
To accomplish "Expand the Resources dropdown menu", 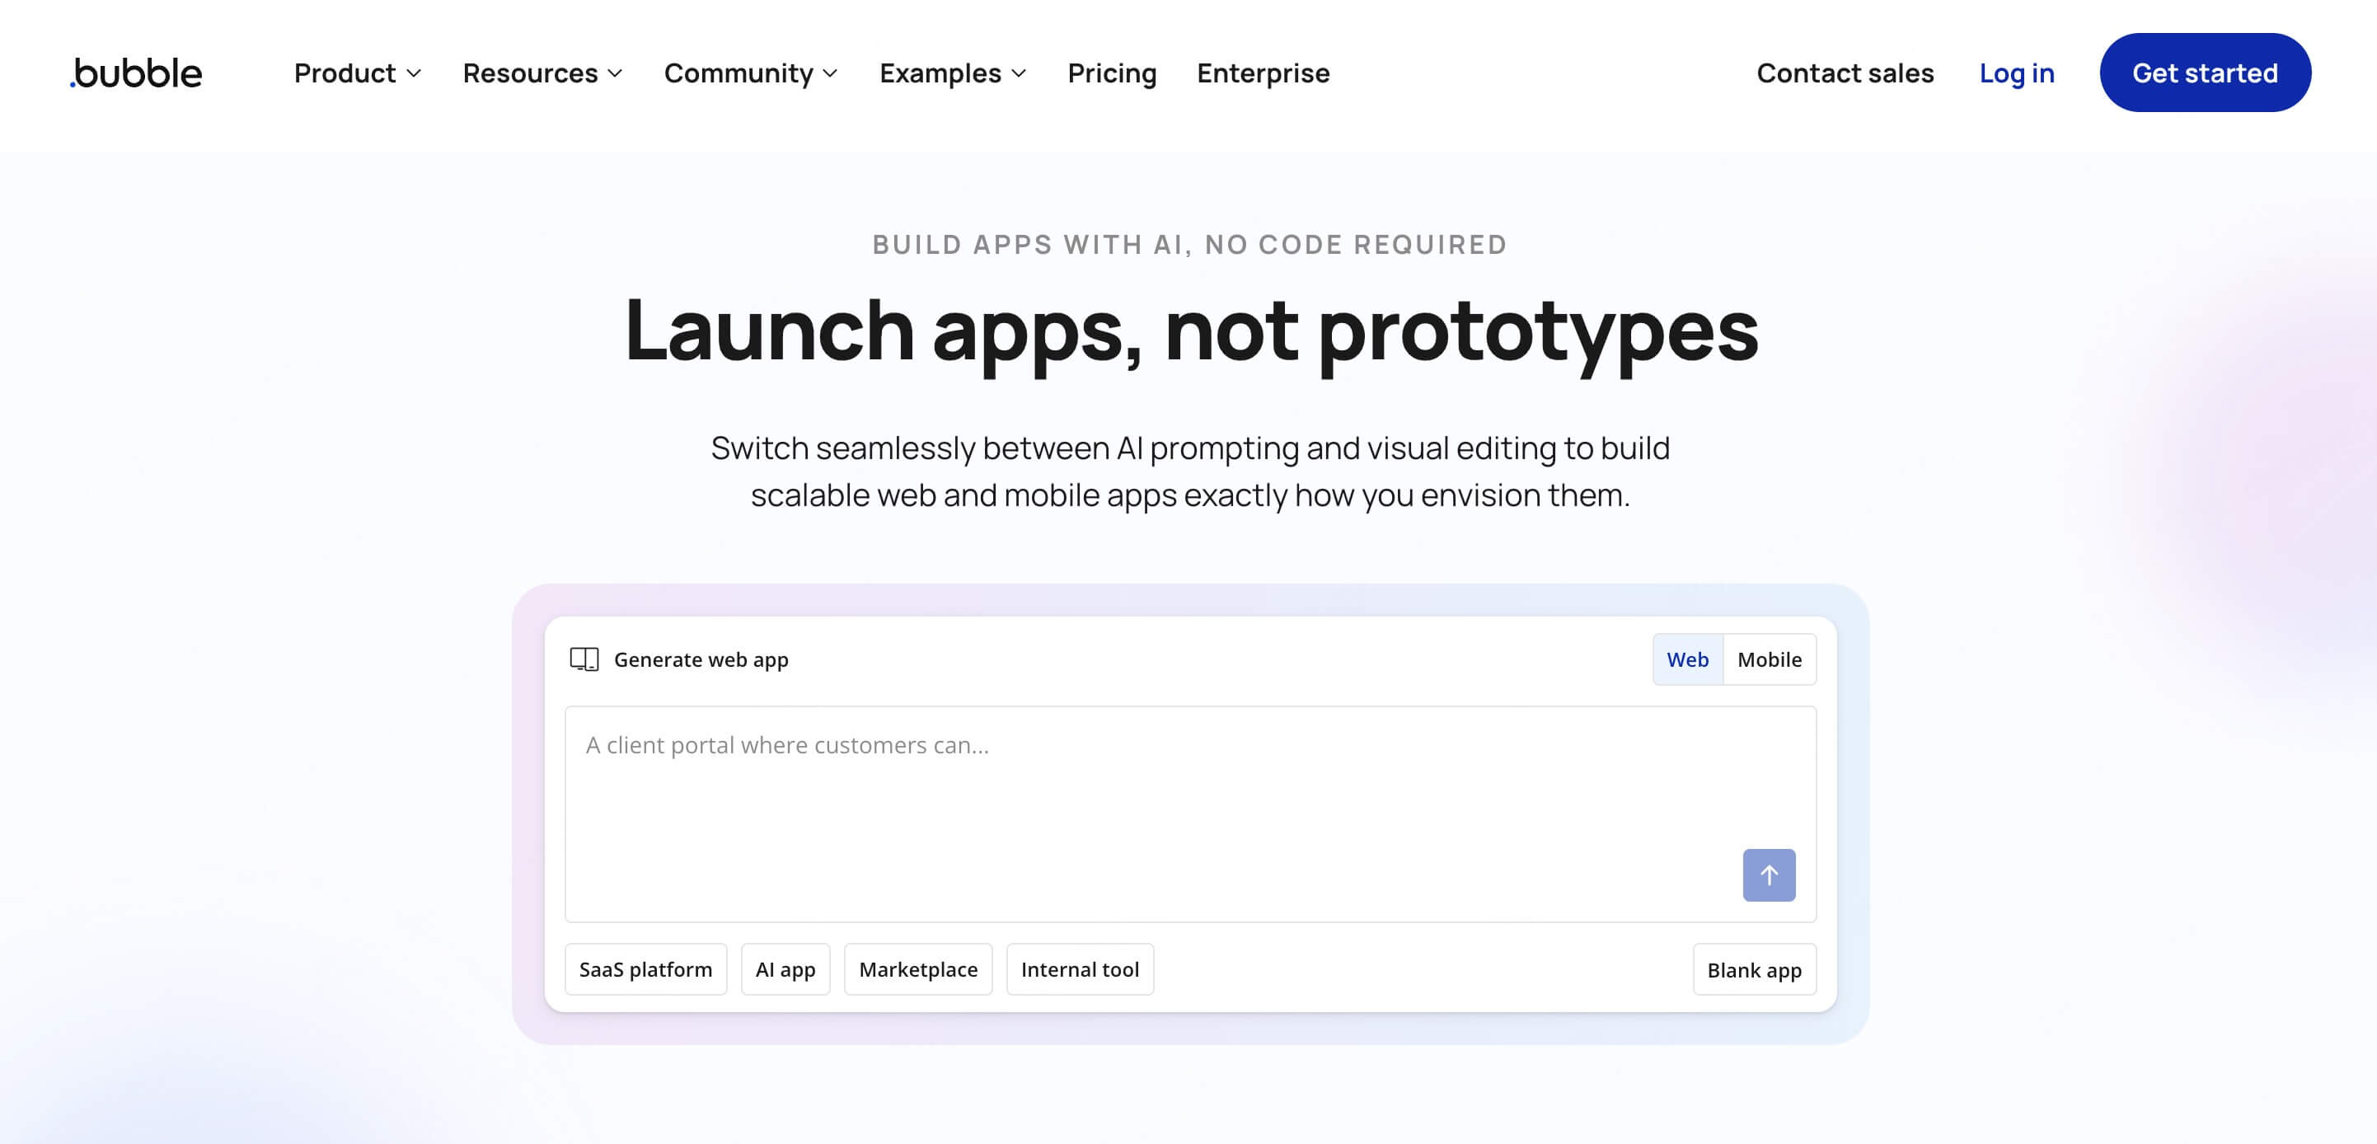I will pos(542,73).
